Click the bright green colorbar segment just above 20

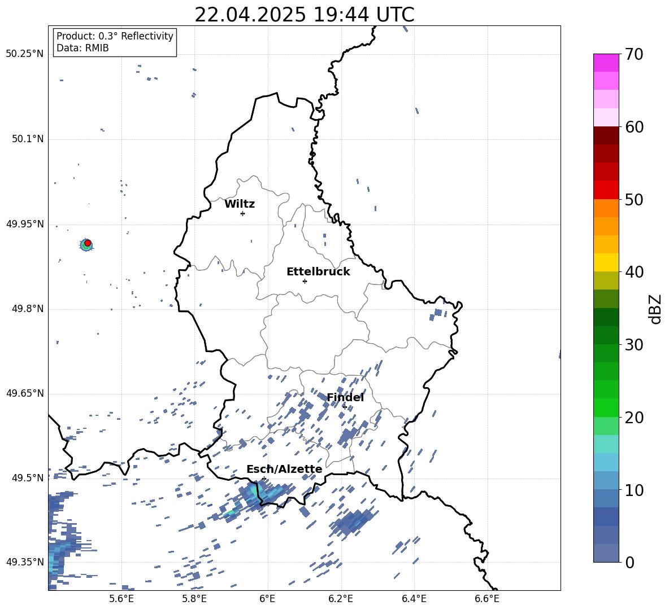tap(606, 407)
